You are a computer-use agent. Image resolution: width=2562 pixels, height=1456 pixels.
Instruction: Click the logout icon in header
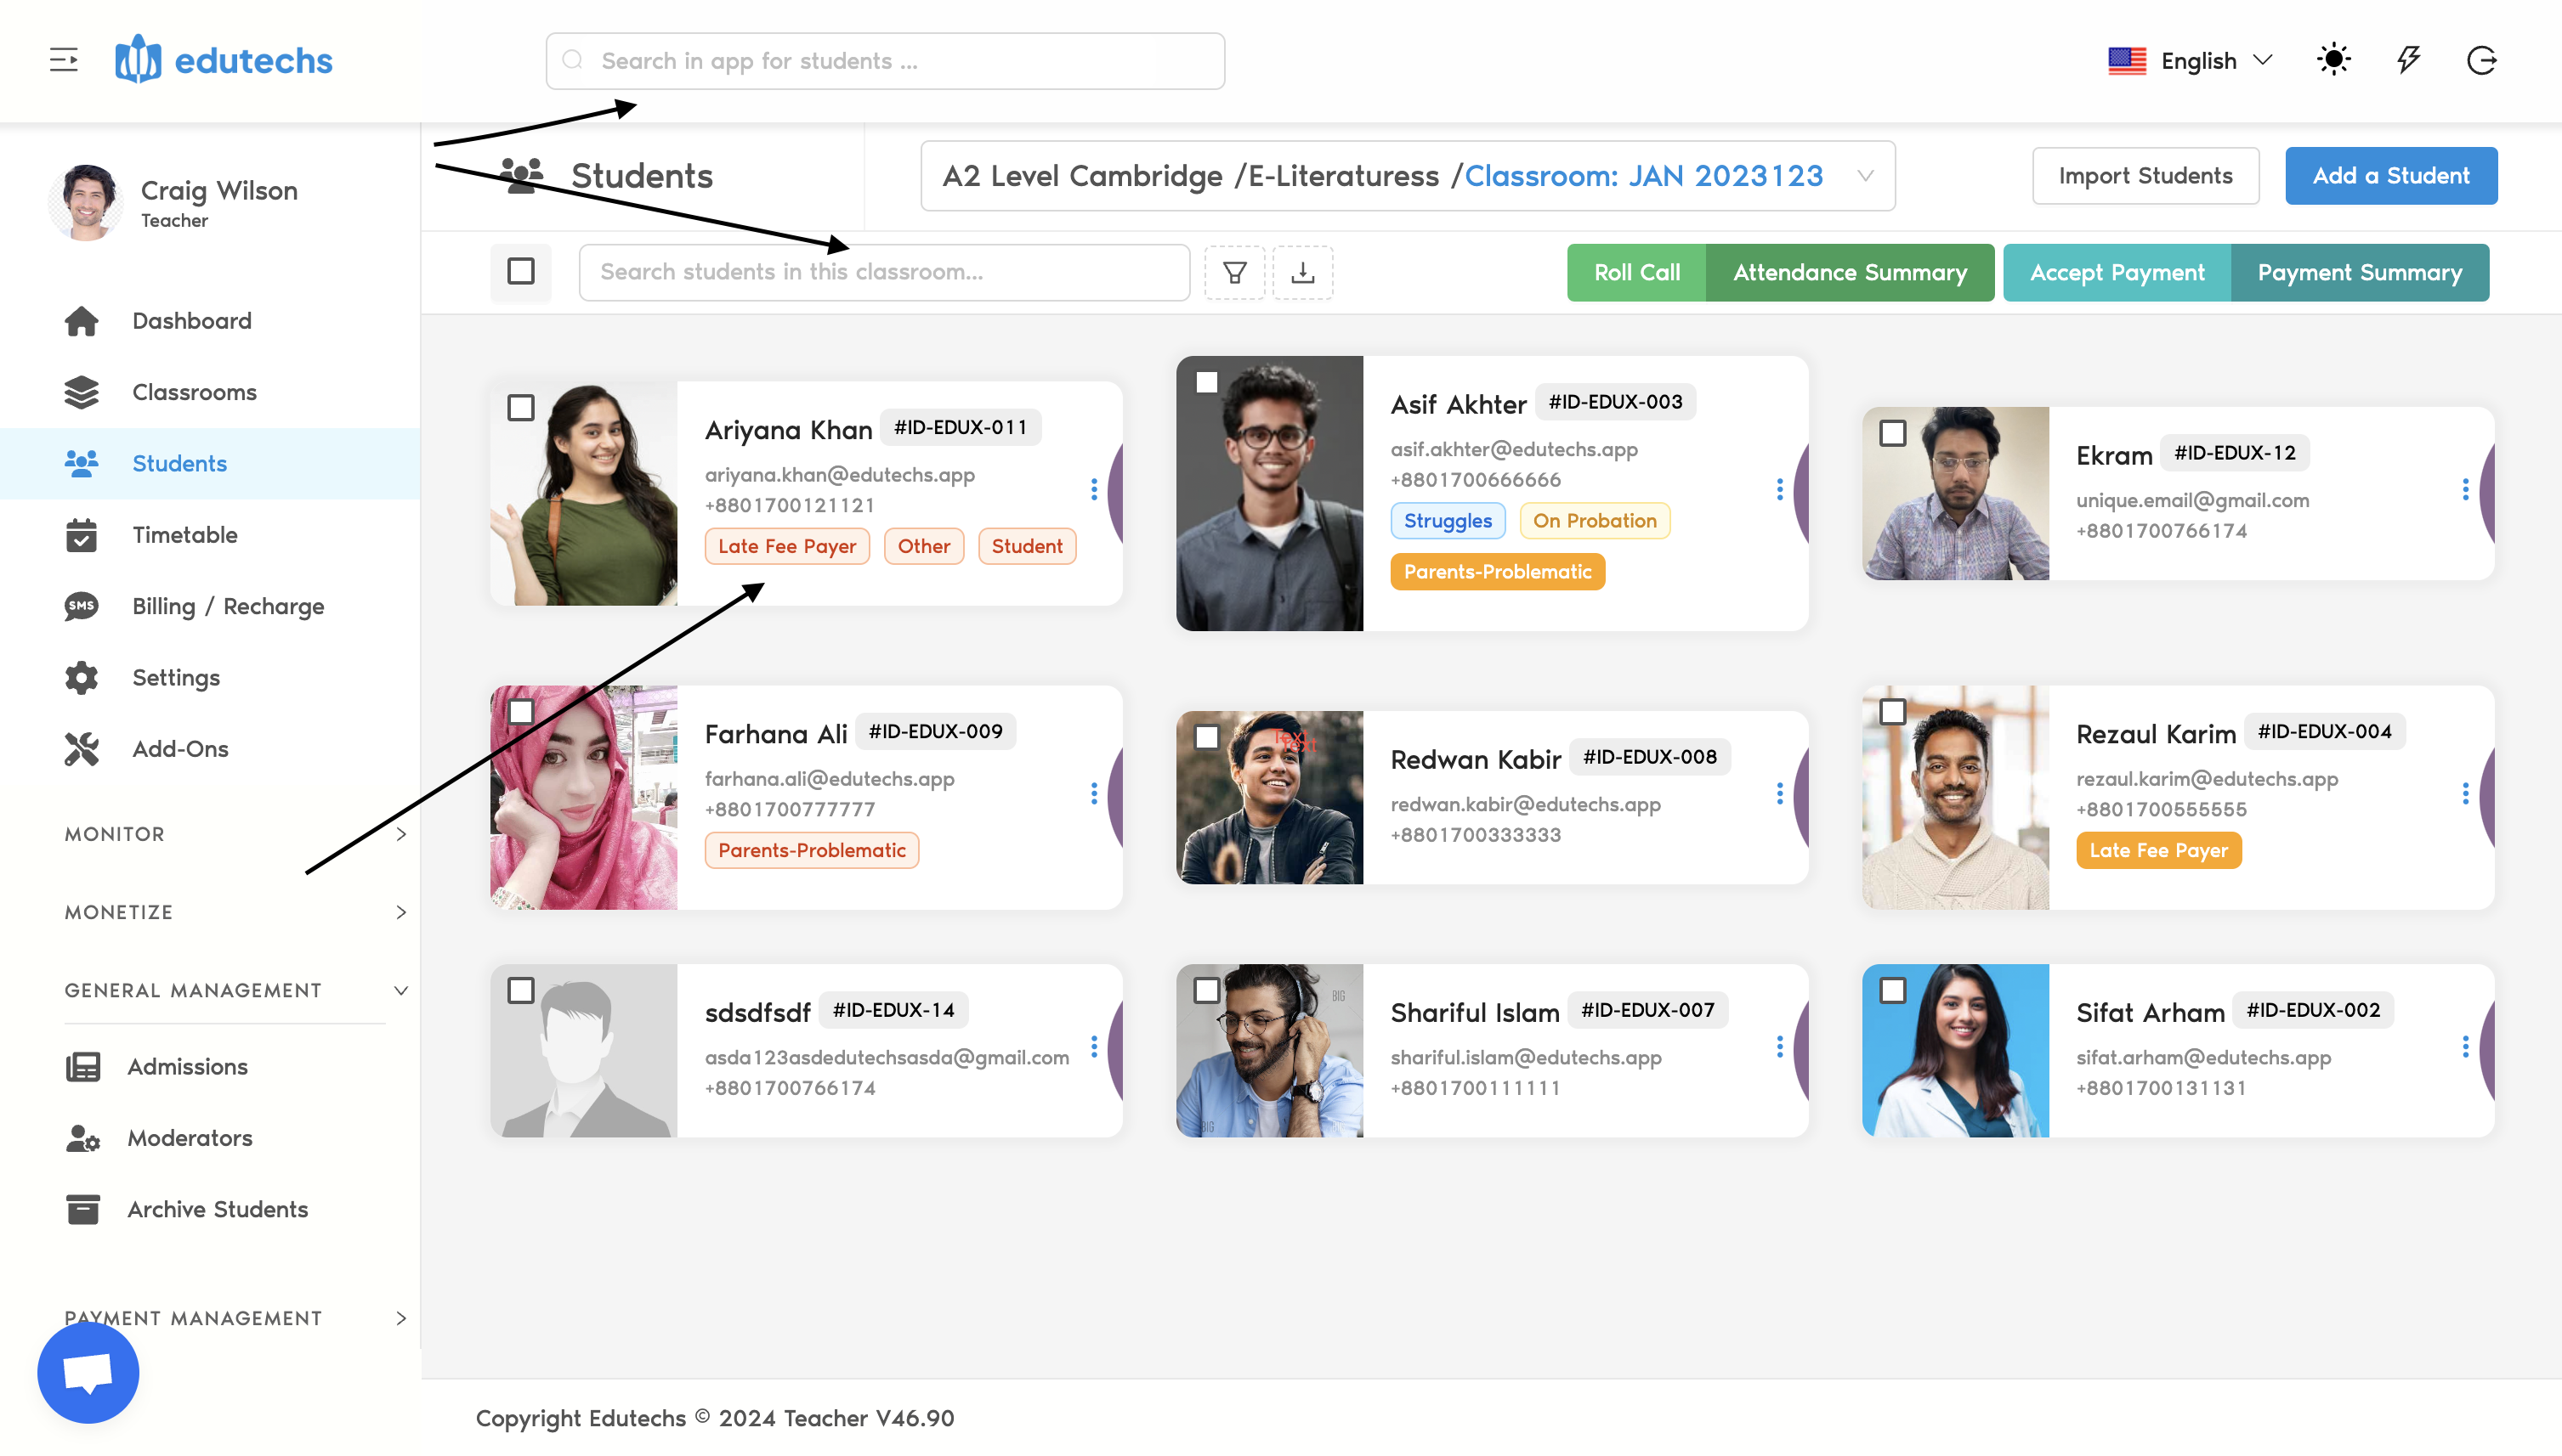[x=2481, y=60]
